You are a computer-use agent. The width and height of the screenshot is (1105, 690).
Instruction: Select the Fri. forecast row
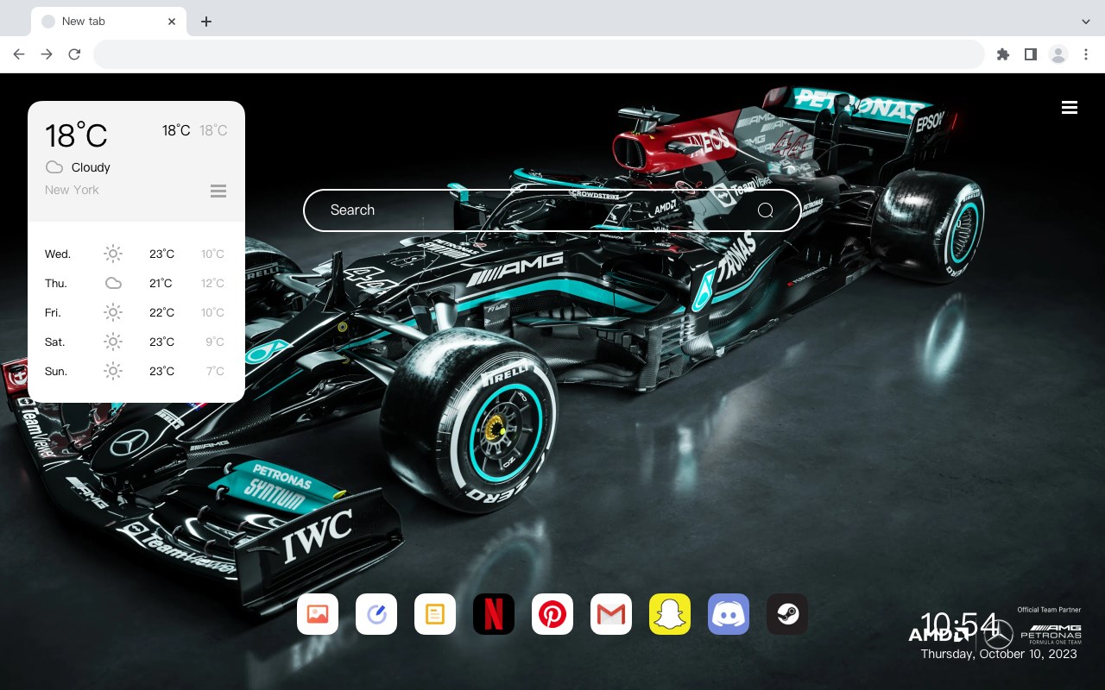click(x=136, y=312)
